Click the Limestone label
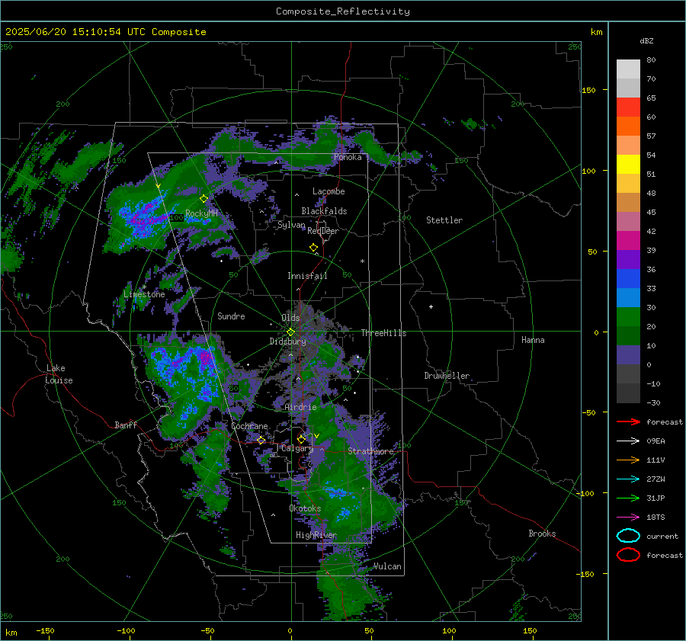 tap(144, 294)
